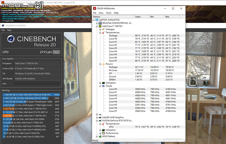
Task: Select ranking entry Intel Core i7-7700K
Action: tap(31, 123)
